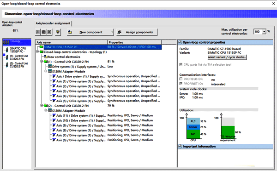Click the green NC utilization bar
The height and width of the screenshot is (171, 277).
[x=193, y=134]
